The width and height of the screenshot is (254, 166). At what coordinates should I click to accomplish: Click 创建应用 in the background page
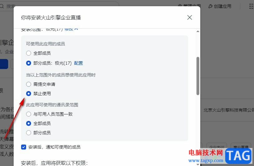[x=222, y=6]
